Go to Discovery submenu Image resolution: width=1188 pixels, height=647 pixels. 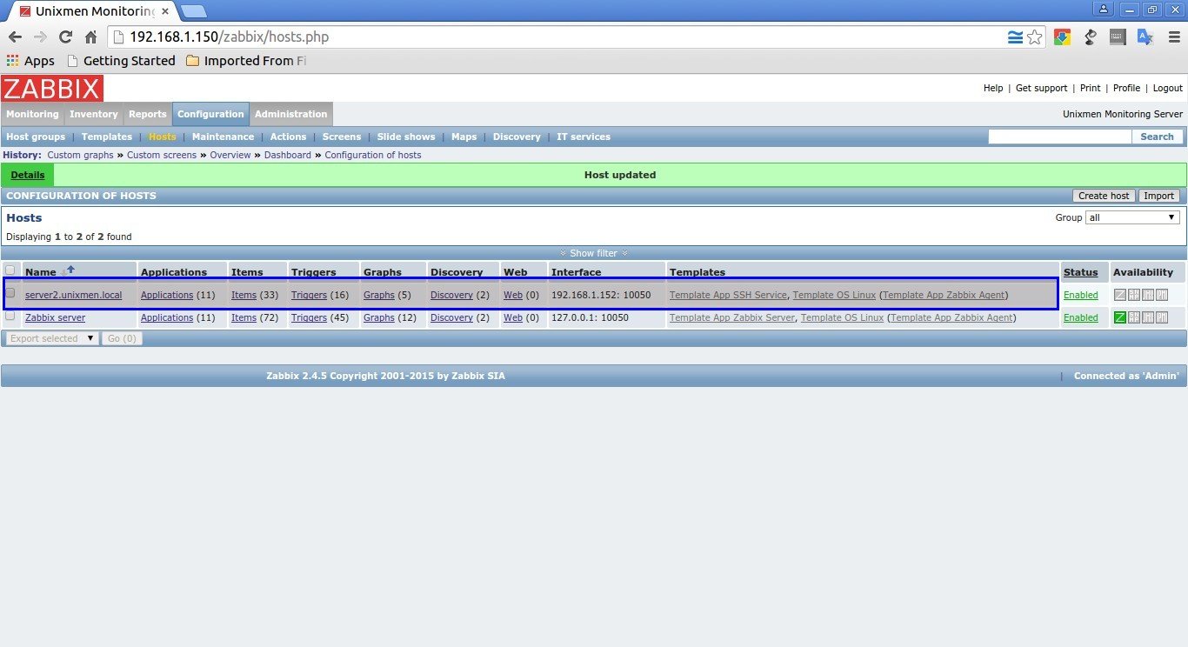517,137
